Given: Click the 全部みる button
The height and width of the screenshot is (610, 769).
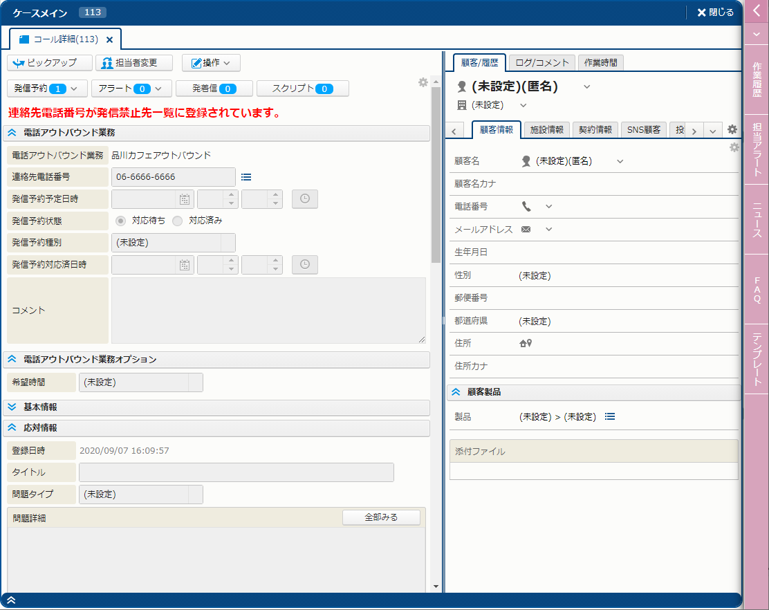Looking at the screenshot, I should 381,517.
